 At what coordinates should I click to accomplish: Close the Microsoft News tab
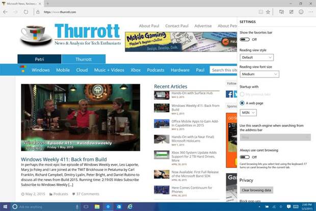[40, 4]
